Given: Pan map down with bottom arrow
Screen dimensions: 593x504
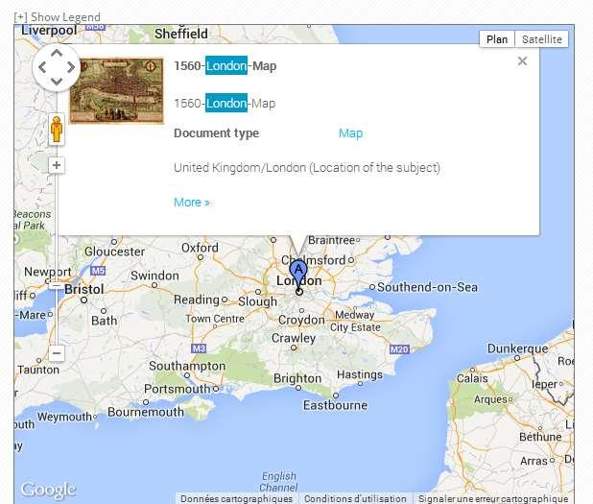Looking at the screenshot, I should [57, 82].
